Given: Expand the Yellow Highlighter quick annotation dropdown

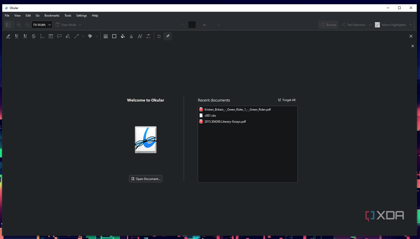Looking at the screenshot, I should (x=411, y=24).
